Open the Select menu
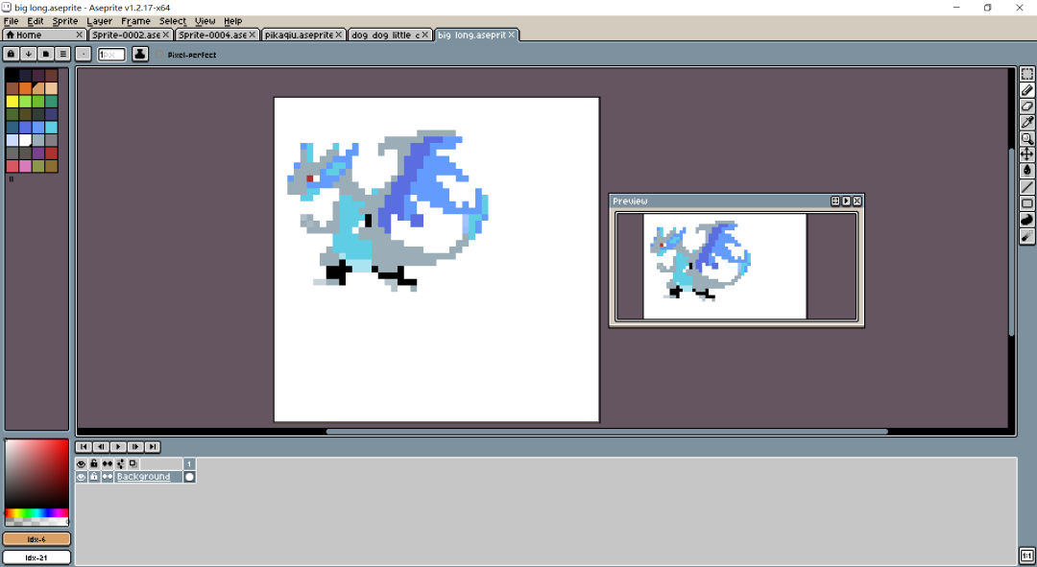Screen dimensions: 1037x567 (173, 21)
